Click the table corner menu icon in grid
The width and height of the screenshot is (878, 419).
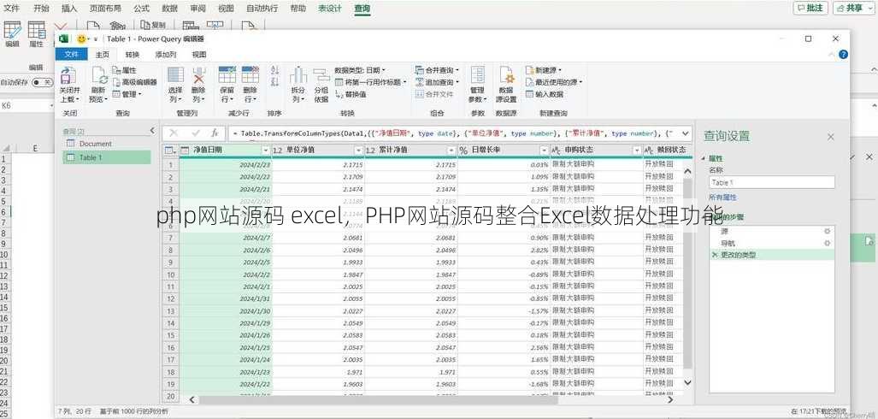click(169, 150)
